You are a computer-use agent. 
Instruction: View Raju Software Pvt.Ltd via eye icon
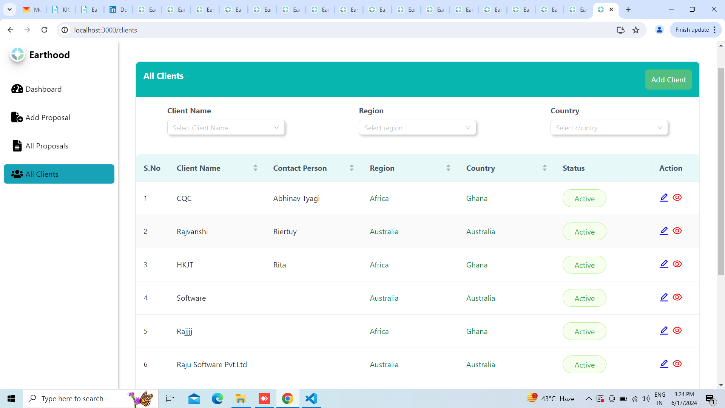coord(677,364)
